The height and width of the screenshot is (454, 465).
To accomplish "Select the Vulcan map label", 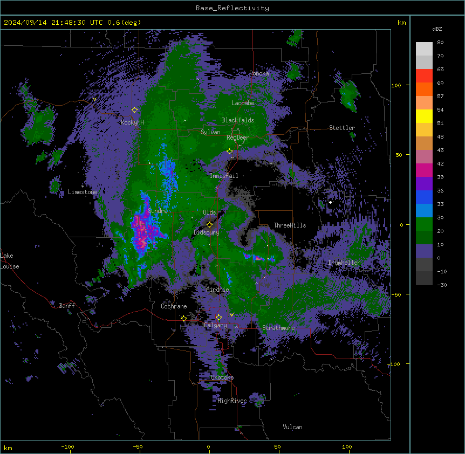I will pyautogui.click(x=292, y=427).
